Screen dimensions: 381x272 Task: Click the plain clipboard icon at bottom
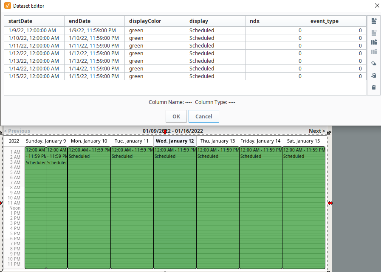point(374,87)
